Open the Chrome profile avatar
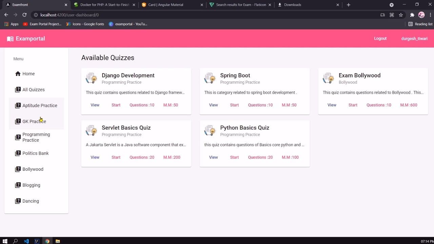Viewport: 434px width, 244px height. tap(421, 15)
